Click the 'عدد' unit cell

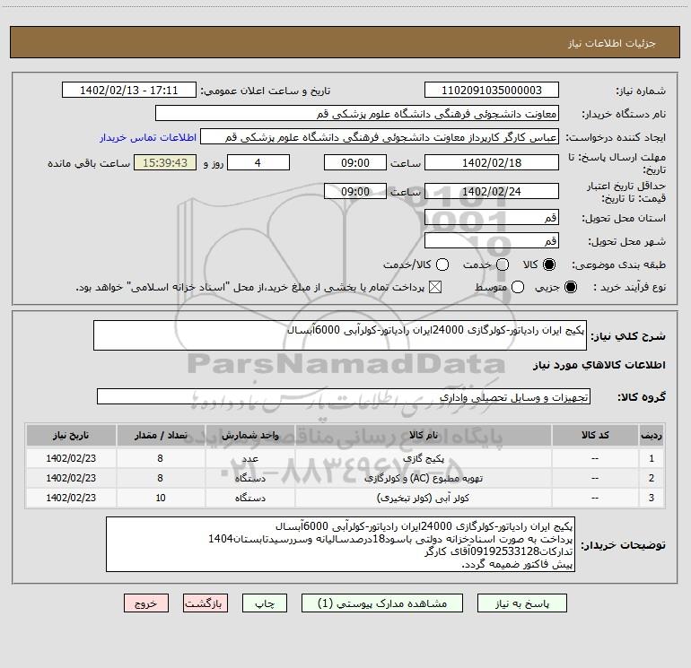click(x=249, y=458)
